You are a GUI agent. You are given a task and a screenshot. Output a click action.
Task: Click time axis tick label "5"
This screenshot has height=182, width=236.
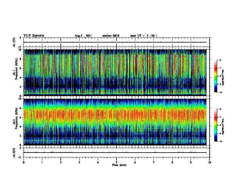pos(117,162)
